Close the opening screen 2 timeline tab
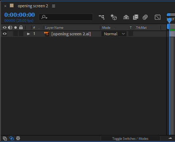This screenshot has width=175, height=142. pos(5,6)
